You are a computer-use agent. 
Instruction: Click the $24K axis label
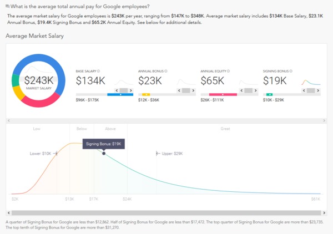tap(127, 199)
